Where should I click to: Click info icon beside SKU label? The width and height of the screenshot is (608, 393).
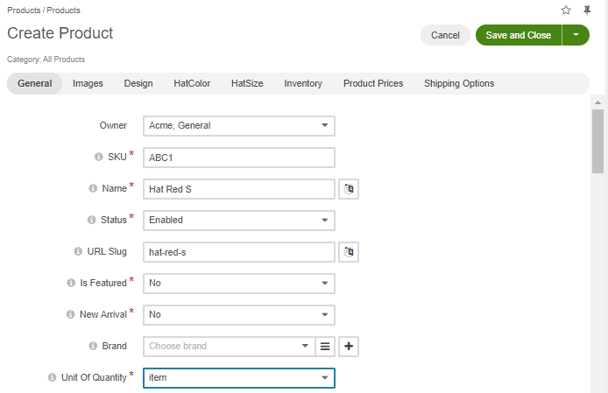click(x=99, y=157)
